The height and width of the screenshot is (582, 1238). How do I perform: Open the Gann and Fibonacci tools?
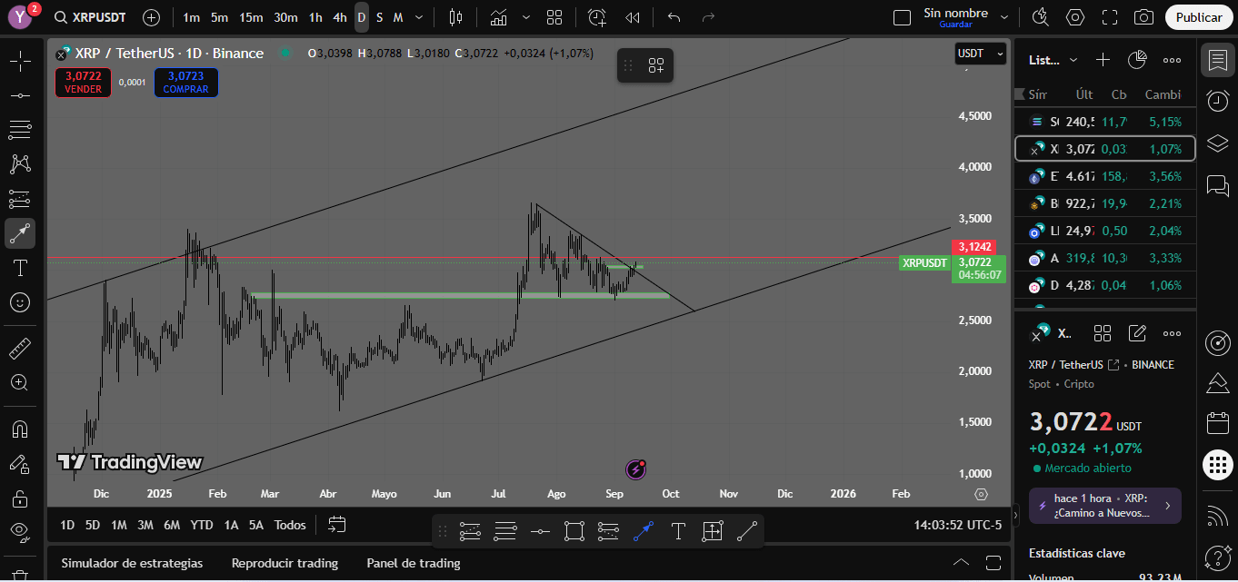(x=20, y=130)
